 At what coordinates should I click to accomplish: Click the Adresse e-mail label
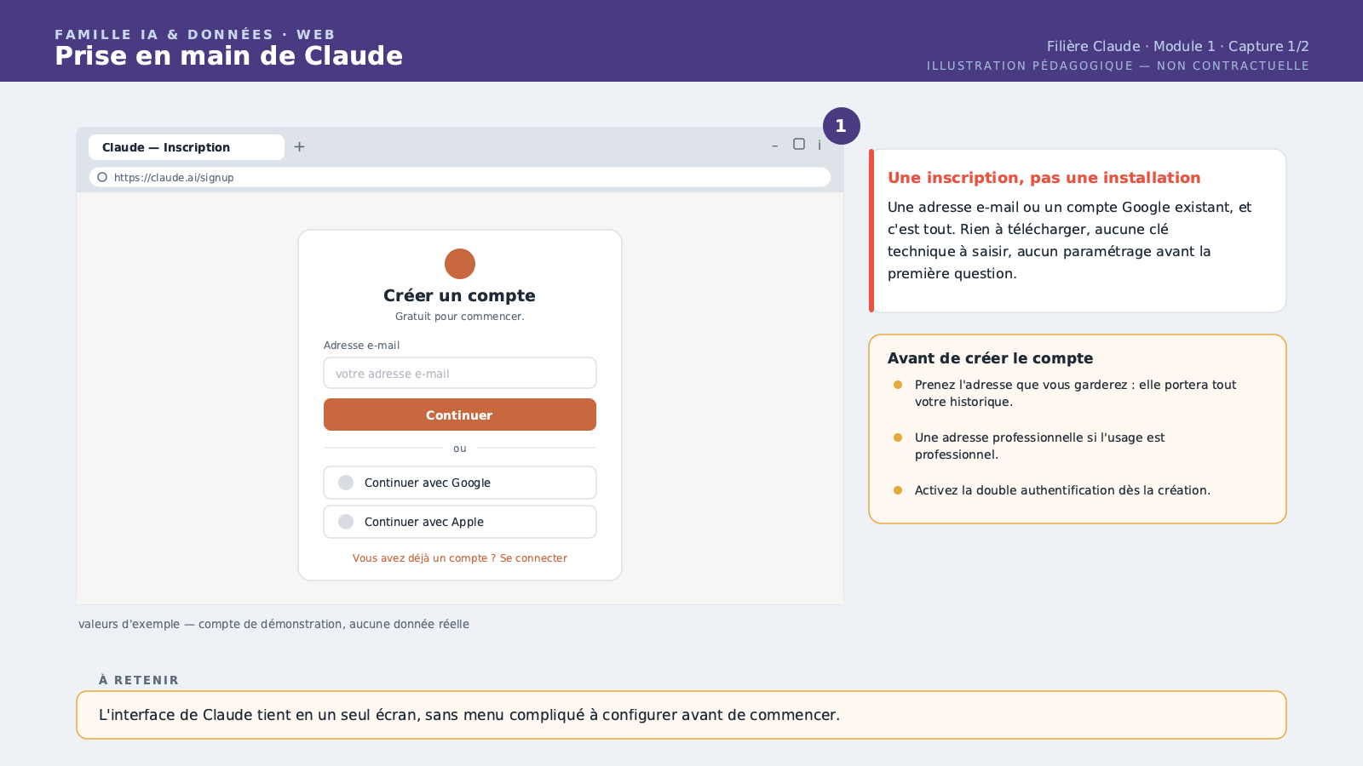pos(361,346)
